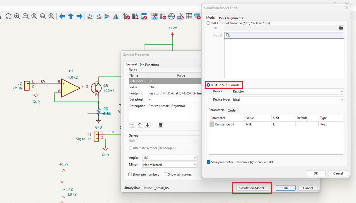Open the Angle dropdown showing 180
The image size is (356, 203).
[169, 158]
